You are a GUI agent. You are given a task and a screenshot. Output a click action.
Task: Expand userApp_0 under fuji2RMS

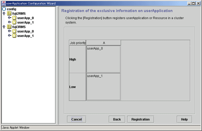coord(9,17)
